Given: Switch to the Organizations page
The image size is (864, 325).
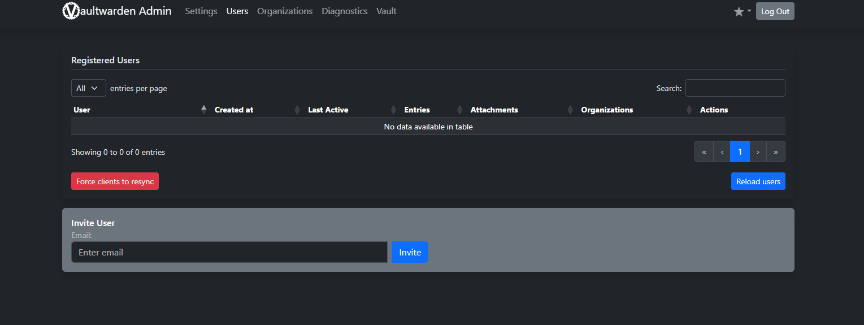Looking at the screenshot, I should (x=285, y=11).
